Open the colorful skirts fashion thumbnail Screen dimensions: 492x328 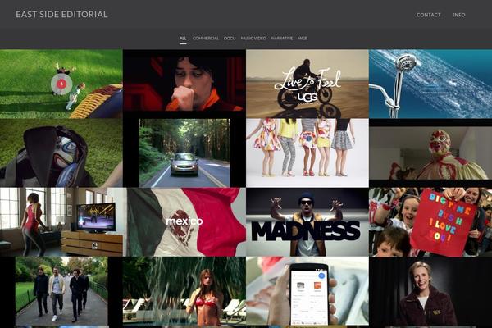click(x=307, y=153)
